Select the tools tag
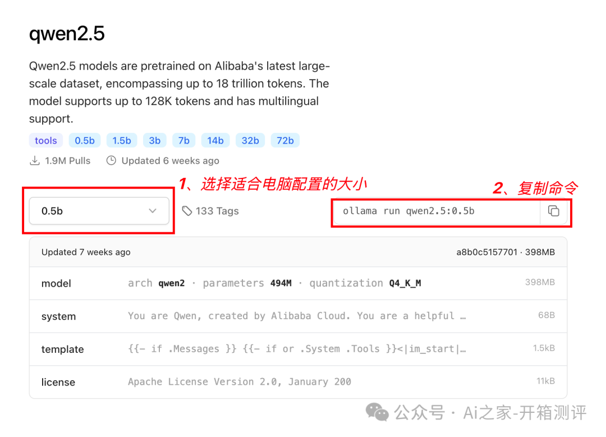This screenshot has height=437, width=606. (x=46, y=141)
